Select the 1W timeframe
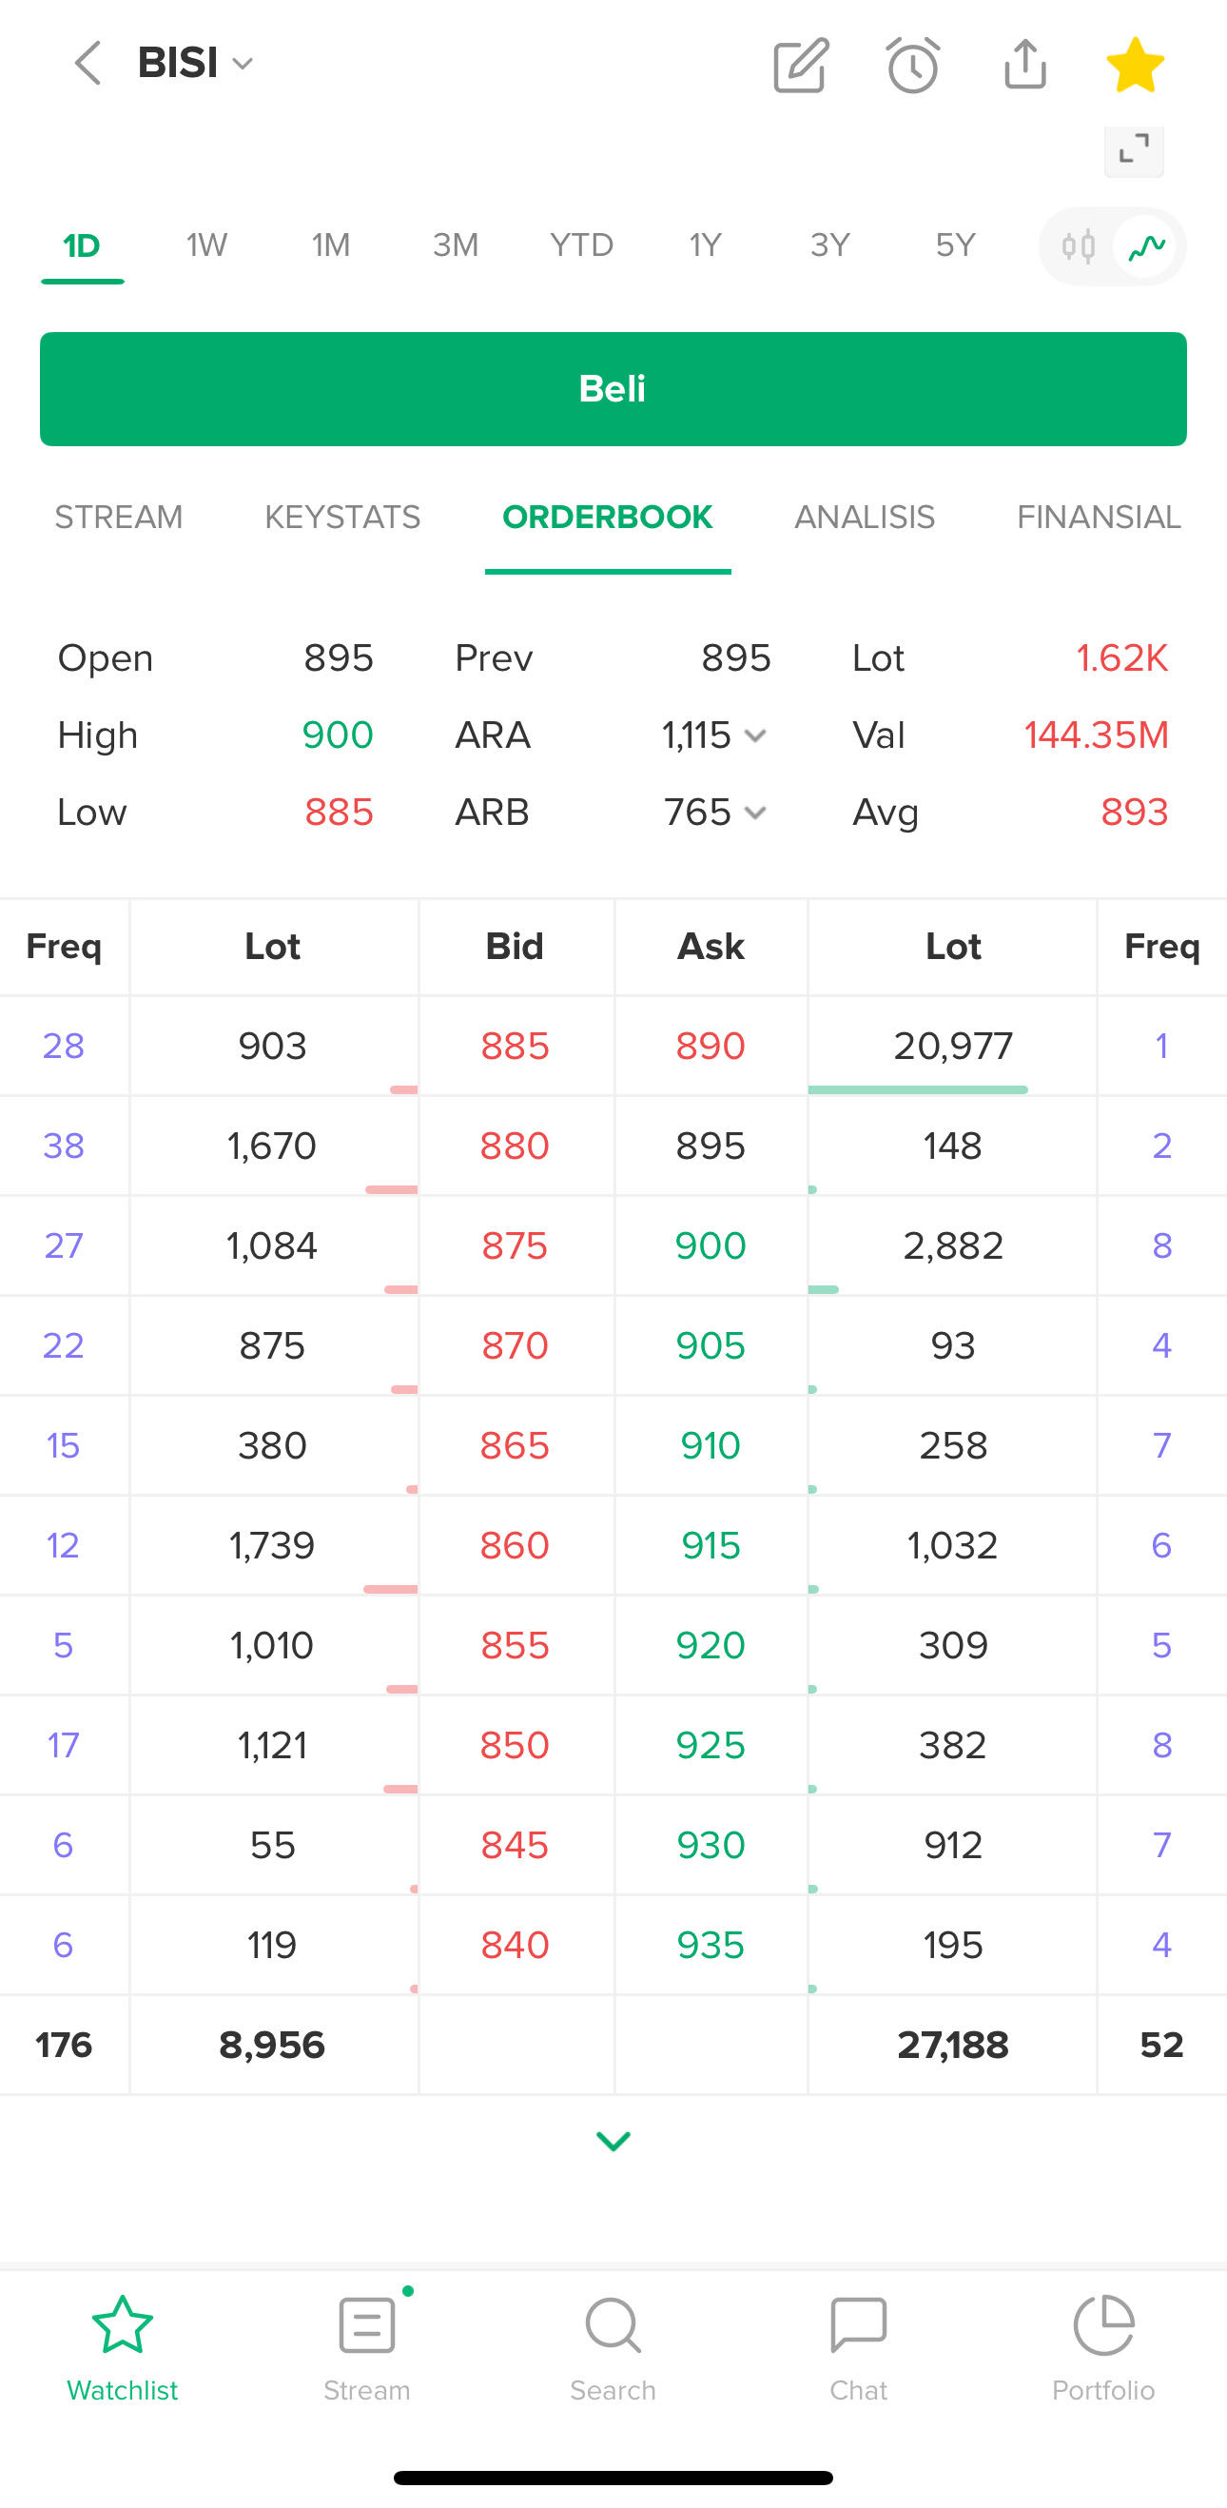Image resolution: width=1227 pixels, height=2508 pixels. 206,245
